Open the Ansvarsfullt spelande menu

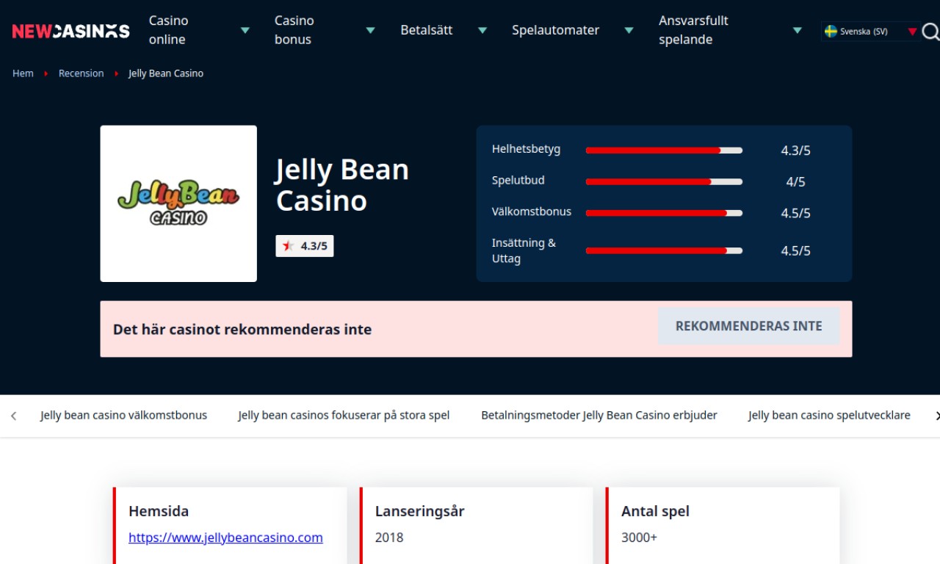pyautogui.click(x=693, y=30)
